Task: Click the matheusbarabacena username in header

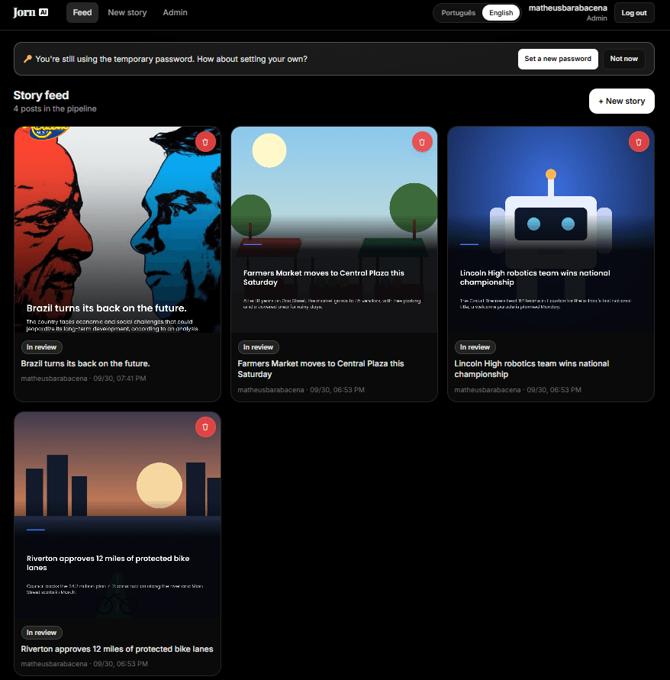Action: pos(568,8)
